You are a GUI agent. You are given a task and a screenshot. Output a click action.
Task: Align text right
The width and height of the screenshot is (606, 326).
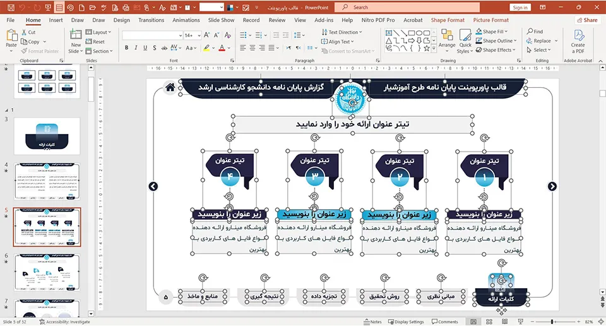click(261, 47)
